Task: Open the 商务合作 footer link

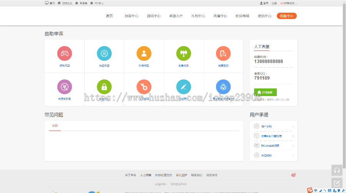Action: (x=212, y=175)
